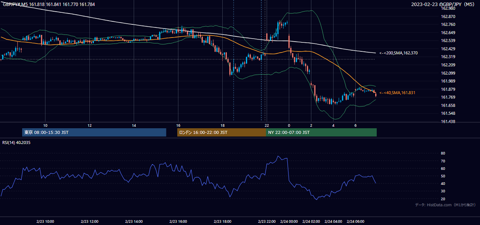Click the GBPJPY# M5 price header text
480x225 pixels.
(49, 4)
